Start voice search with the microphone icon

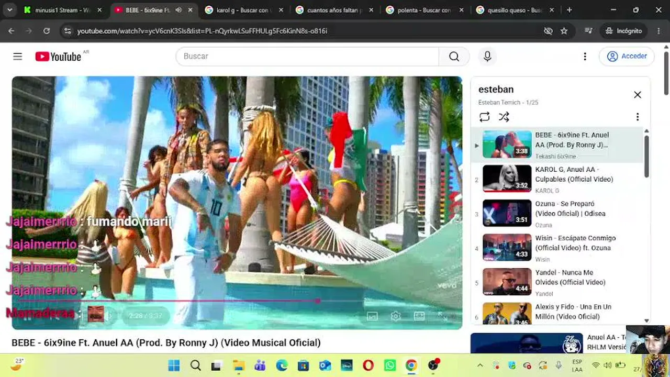click(487, 57)
